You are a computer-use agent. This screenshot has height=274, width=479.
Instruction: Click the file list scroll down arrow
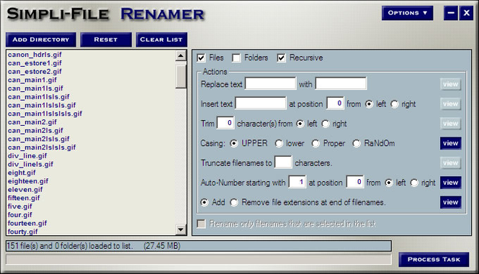coord(181,229)
